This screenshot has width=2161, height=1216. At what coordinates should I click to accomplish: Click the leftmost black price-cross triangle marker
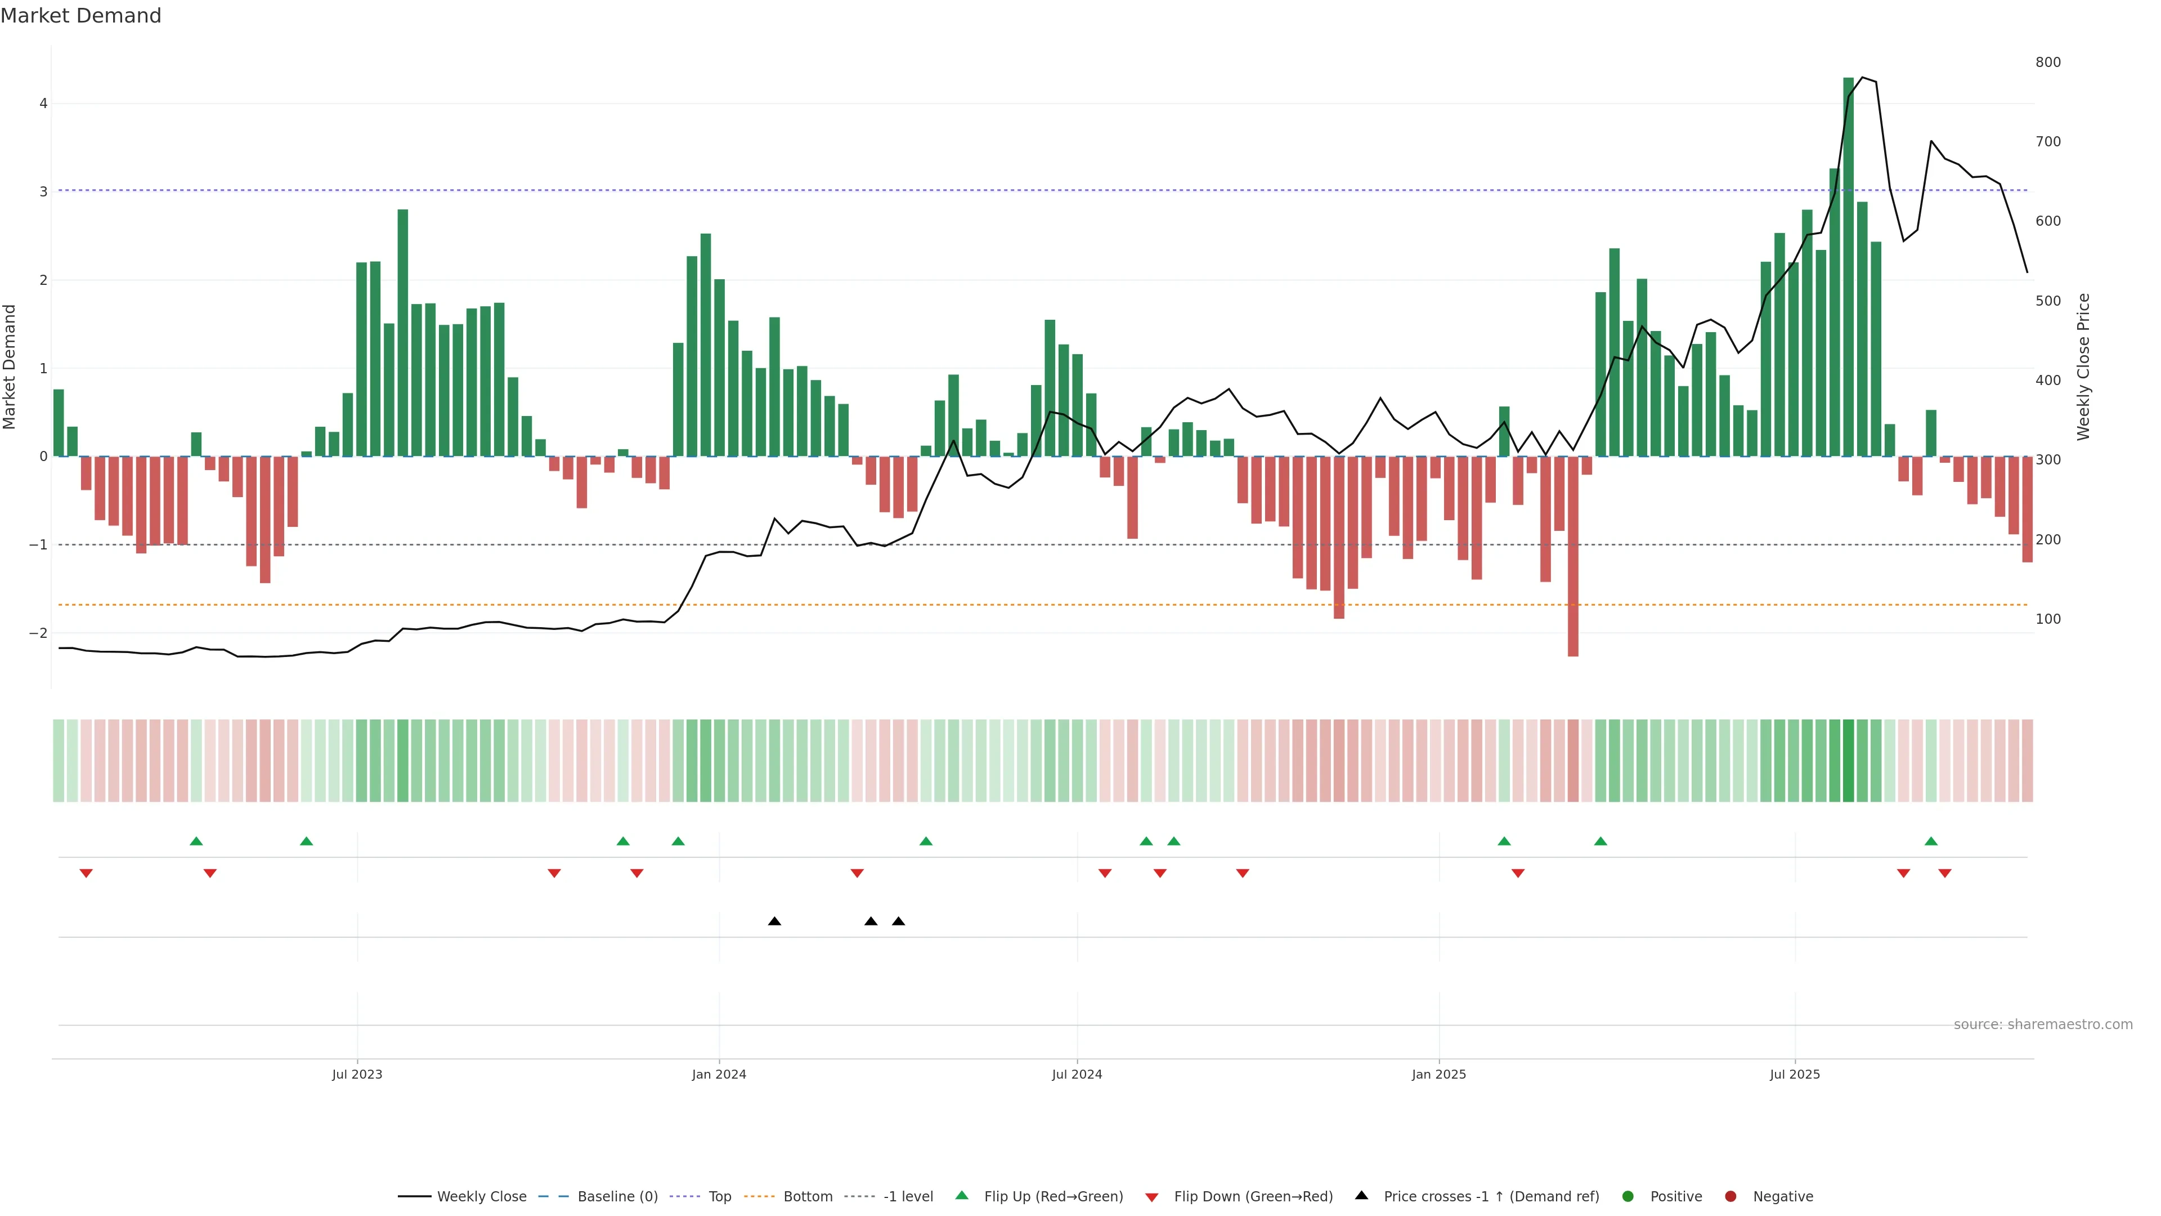[774, 922]
